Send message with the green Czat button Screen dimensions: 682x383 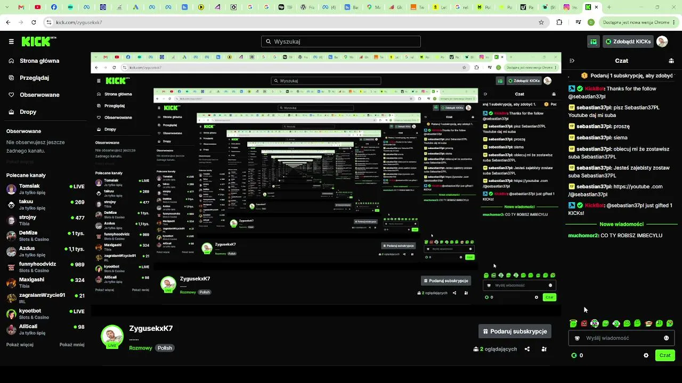[x=665, y=355]
